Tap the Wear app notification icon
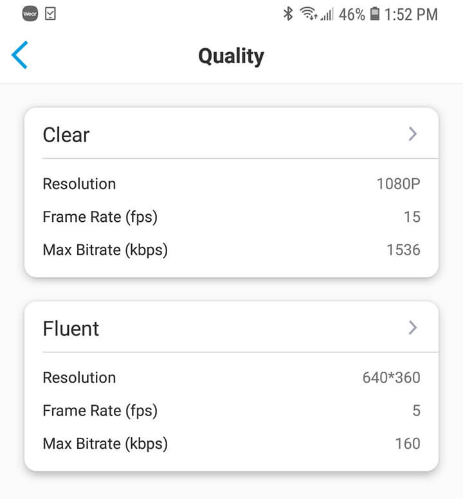 tap(30, 14)
